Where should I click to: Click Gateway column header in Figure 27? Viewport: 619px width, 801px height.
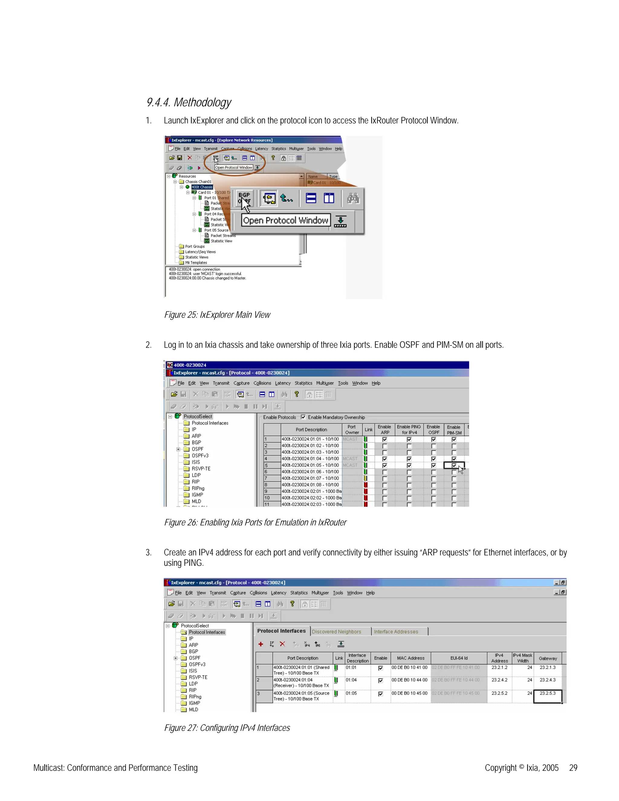click(548, 658)
